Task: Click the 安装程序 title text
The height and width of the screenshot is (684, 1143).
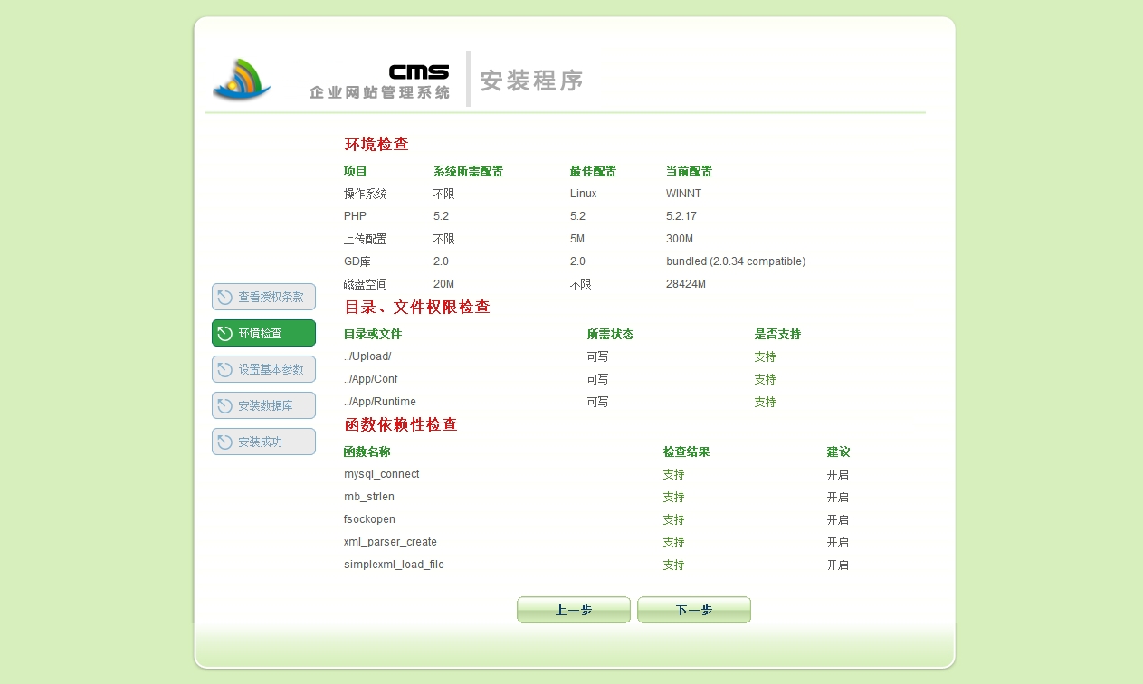Action: (x=531, y=81)
